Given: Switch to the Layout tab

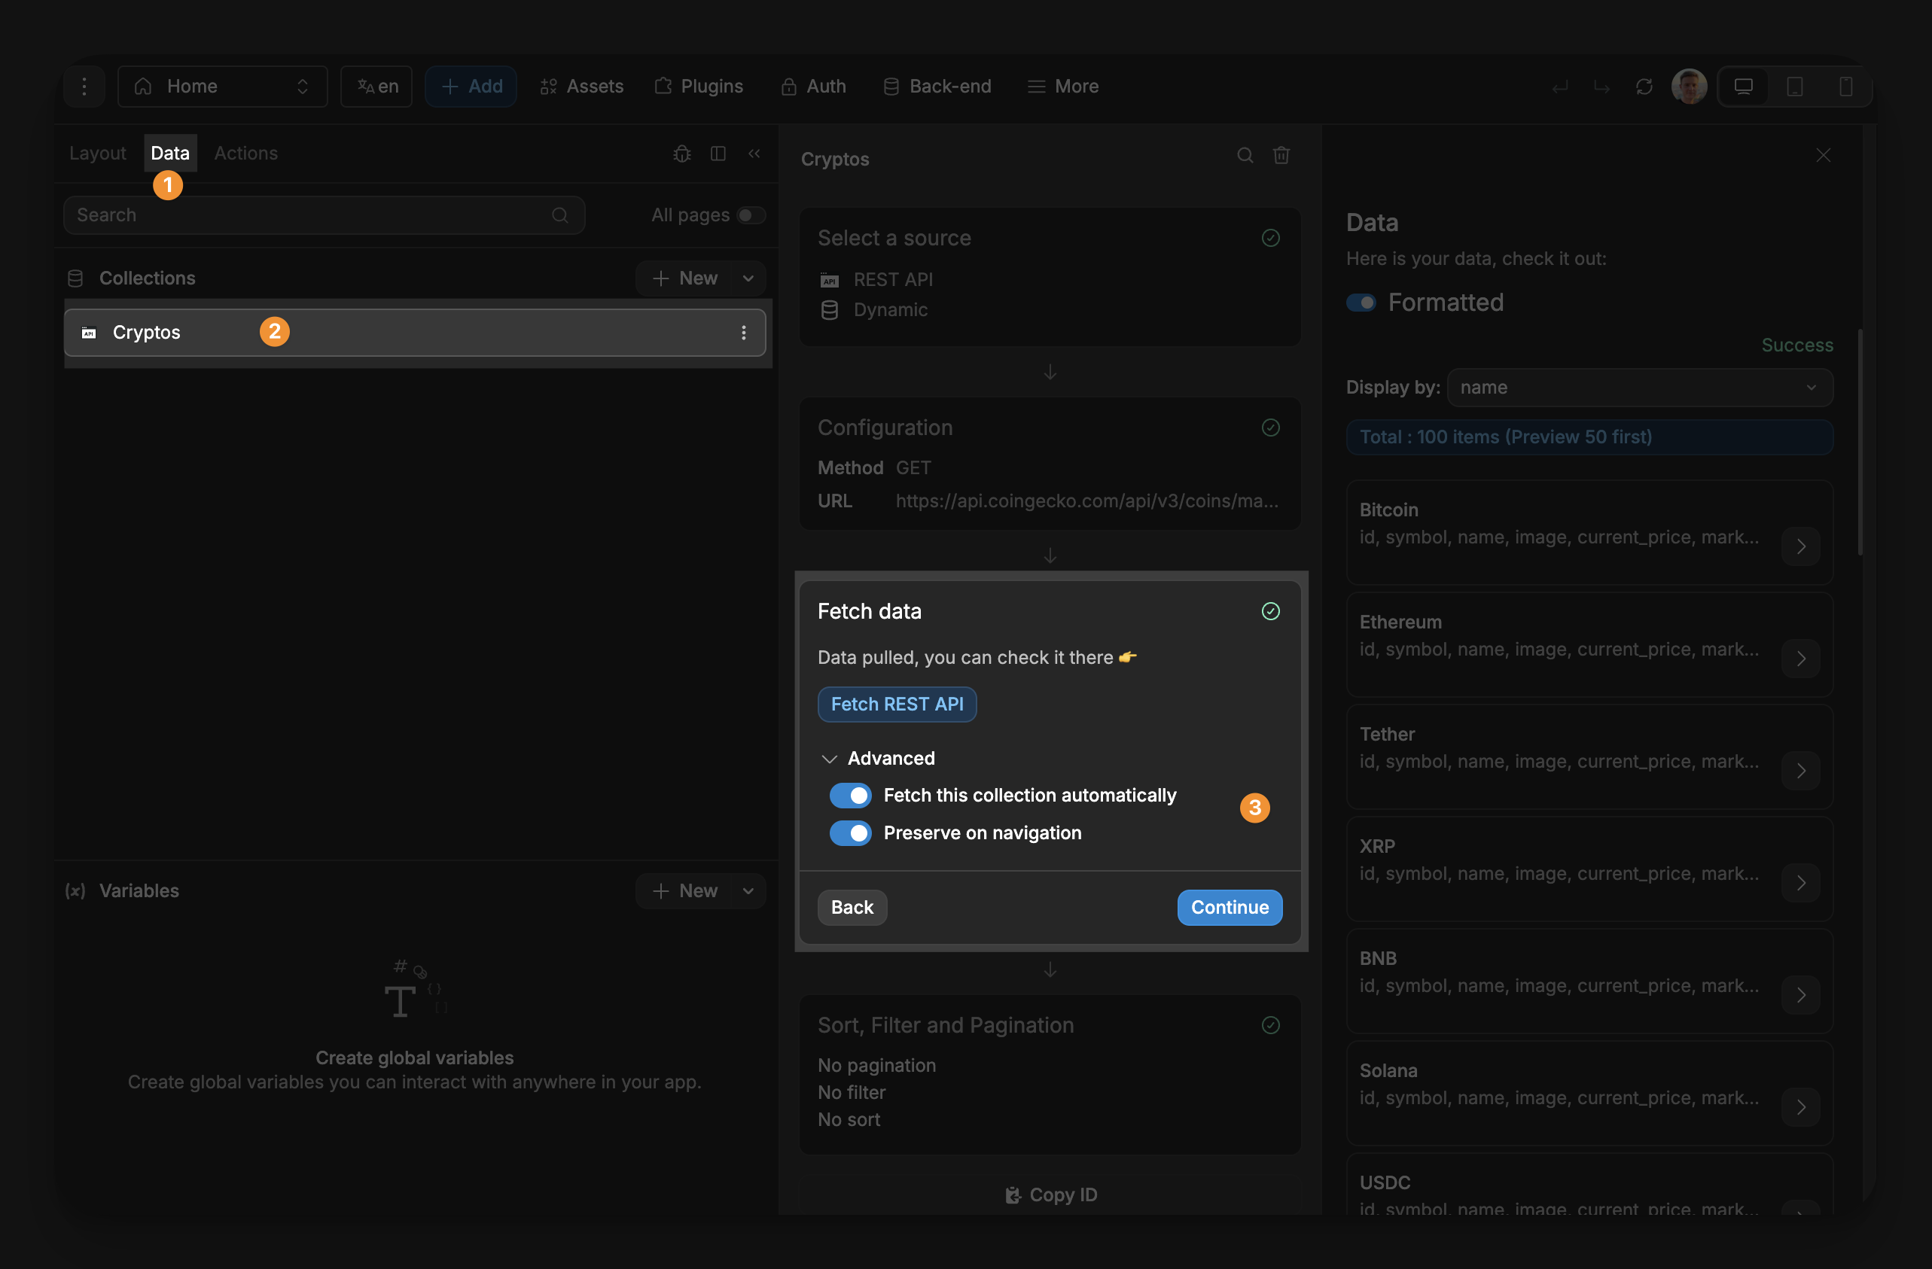Looking at the screenshot, I should tap(96, 153).
